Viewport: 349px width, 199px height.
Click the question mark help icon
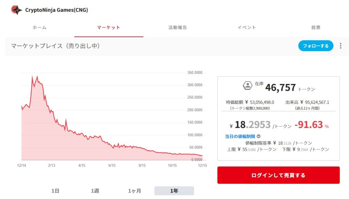259,136
